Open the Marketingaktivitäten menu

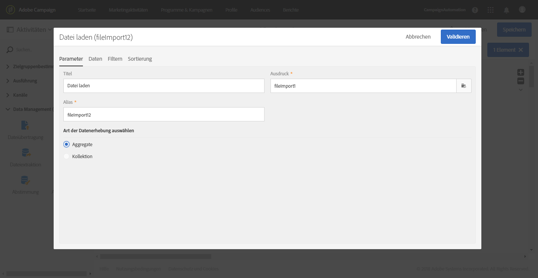pos(128,10)
